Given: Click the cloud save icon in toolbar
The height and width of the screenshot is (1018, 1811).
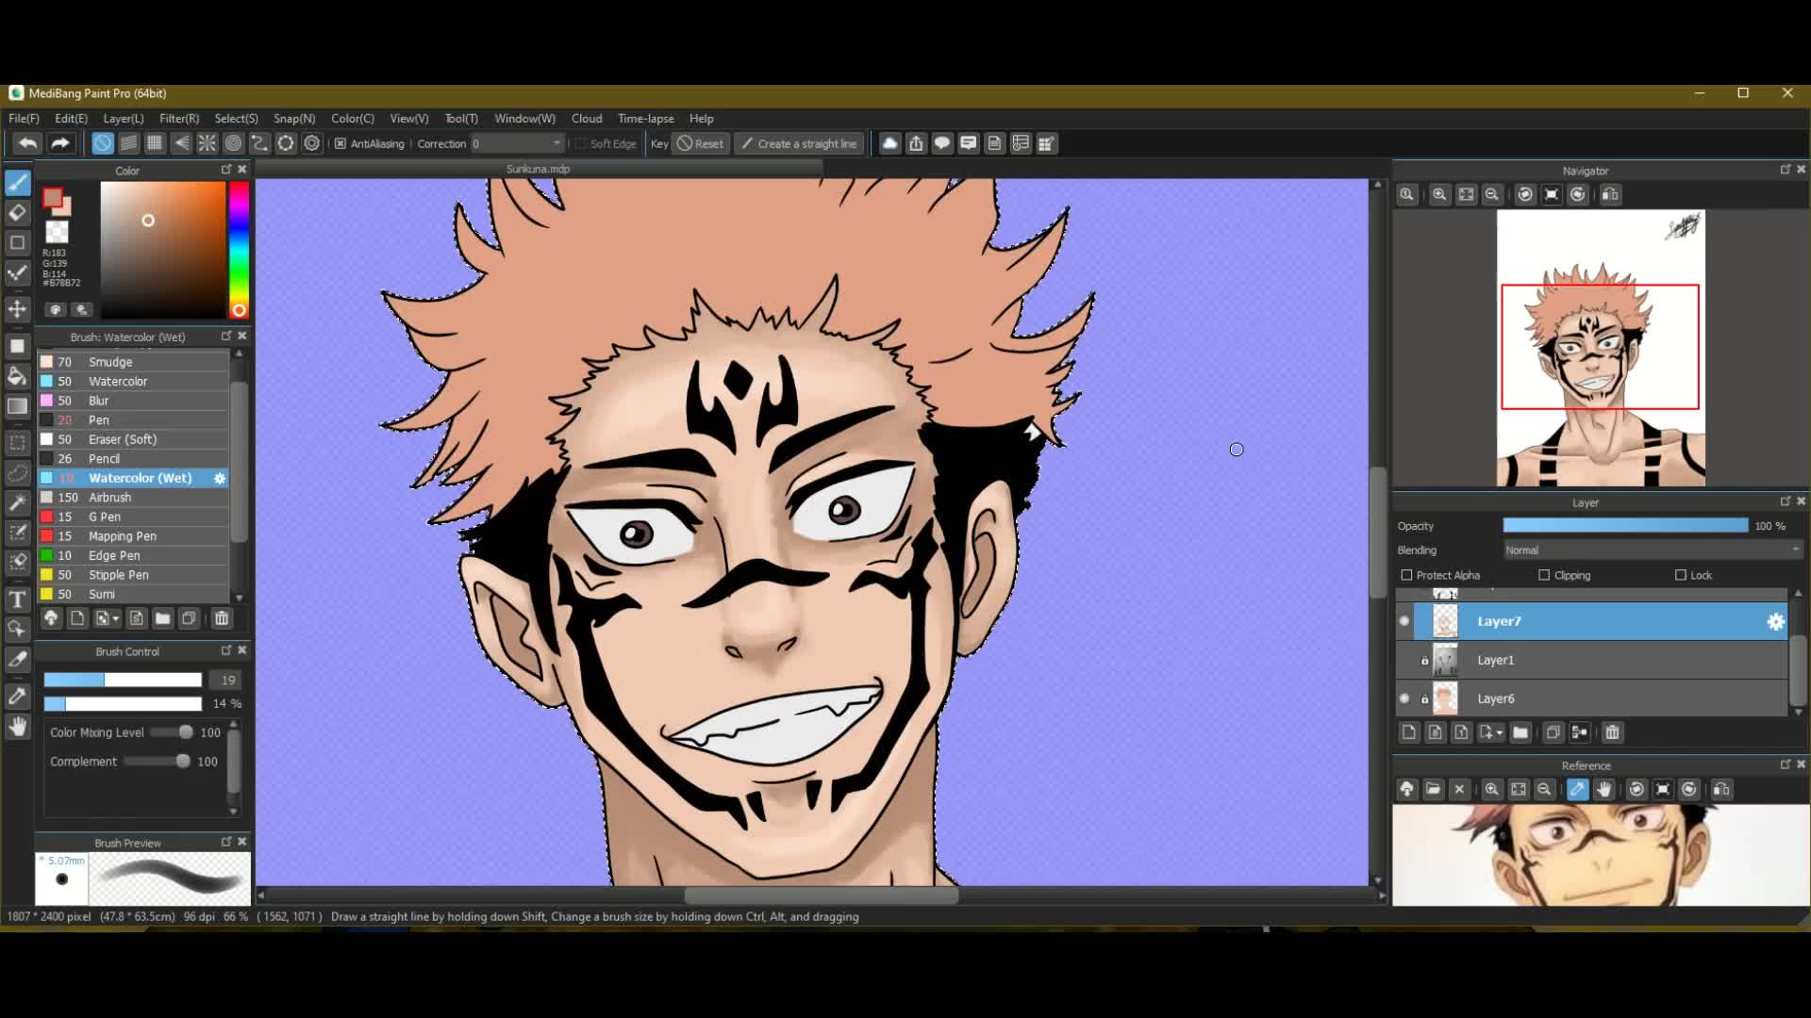Looking at the screenshot, I should click(x=889, y=143).
